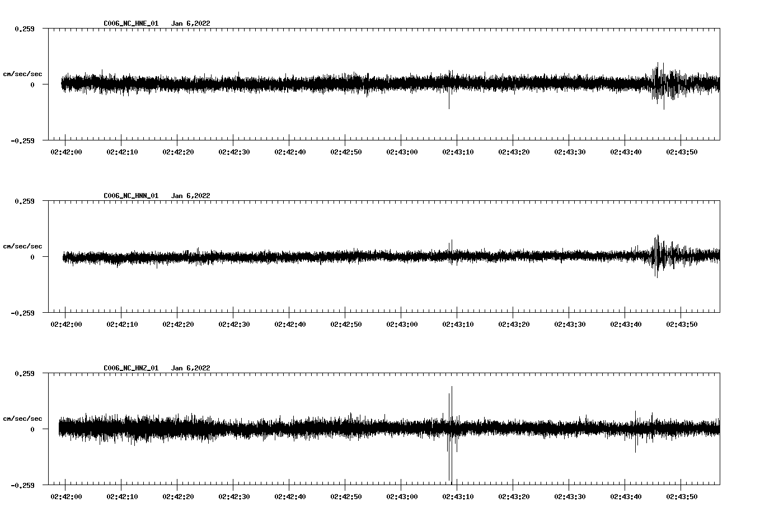Click the -.259 lower limit on HNZ axis
This screenshot has width=760, height=517.
tap(23, 485)
